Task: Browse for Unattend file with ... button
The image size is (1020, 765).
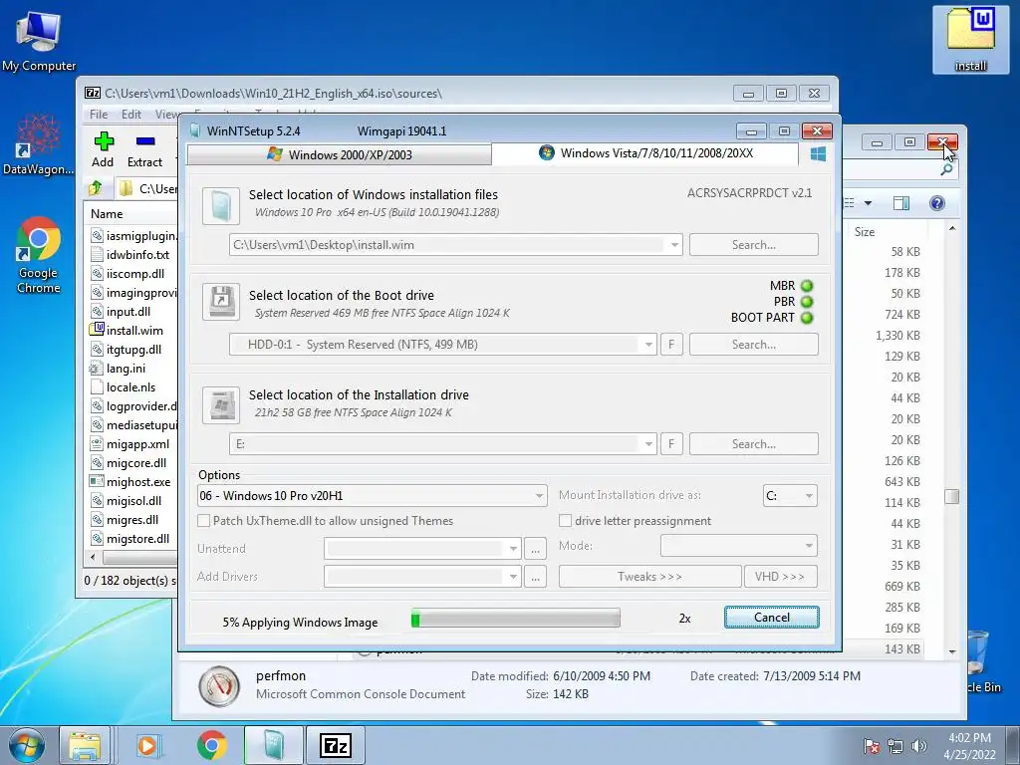Action: coord(535,549)
